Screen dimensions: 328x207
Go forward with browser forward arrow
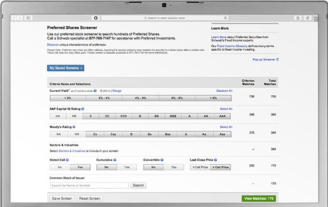20,18
